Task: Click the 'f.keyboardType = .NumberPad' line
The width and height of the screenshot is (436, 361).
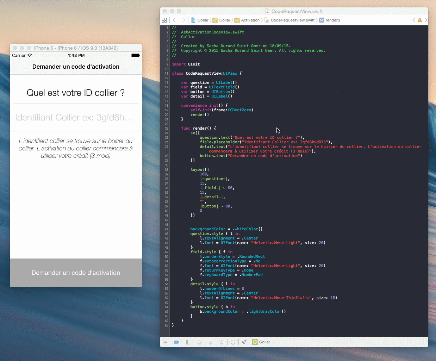Action: pyautogui.click(x=231, y=275)
